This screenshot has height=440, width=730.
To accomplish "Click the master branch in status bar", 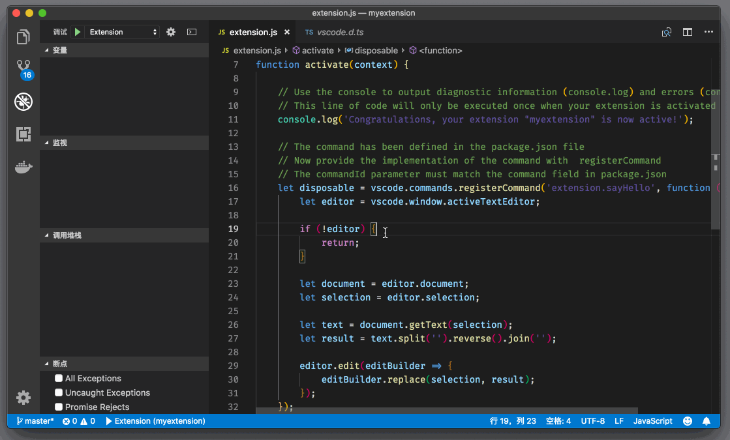I will tap(35, 421).
